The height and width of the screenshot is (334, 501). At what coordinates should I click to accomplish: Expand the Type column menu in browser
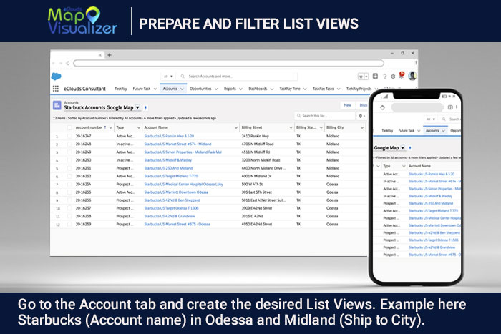139,127
